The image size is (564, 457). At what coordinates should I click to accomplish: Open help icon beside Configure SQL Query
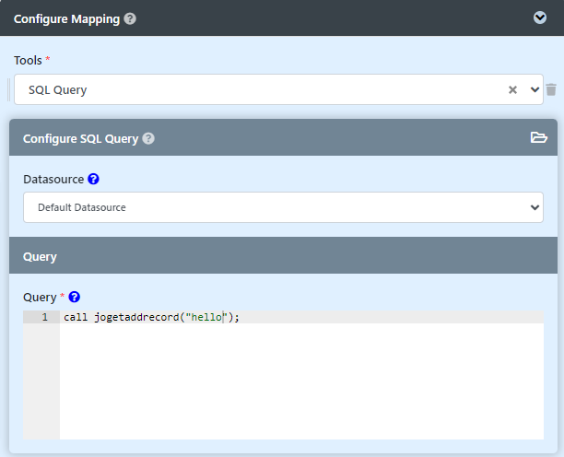(148, 139)
